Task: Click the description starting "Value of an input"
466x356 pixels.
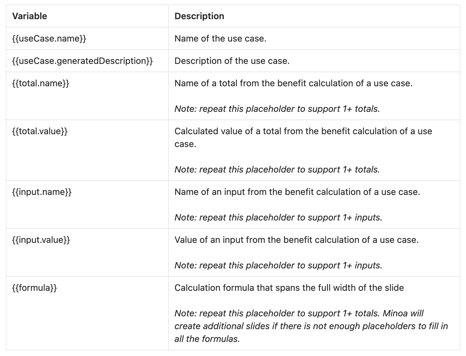Action: point(296,240)
